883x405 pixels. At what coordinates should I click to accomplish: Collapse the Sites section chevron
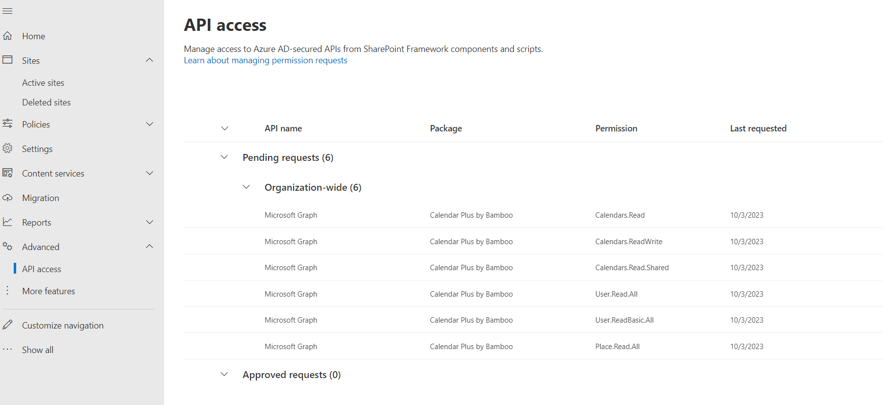click(149, 60)
